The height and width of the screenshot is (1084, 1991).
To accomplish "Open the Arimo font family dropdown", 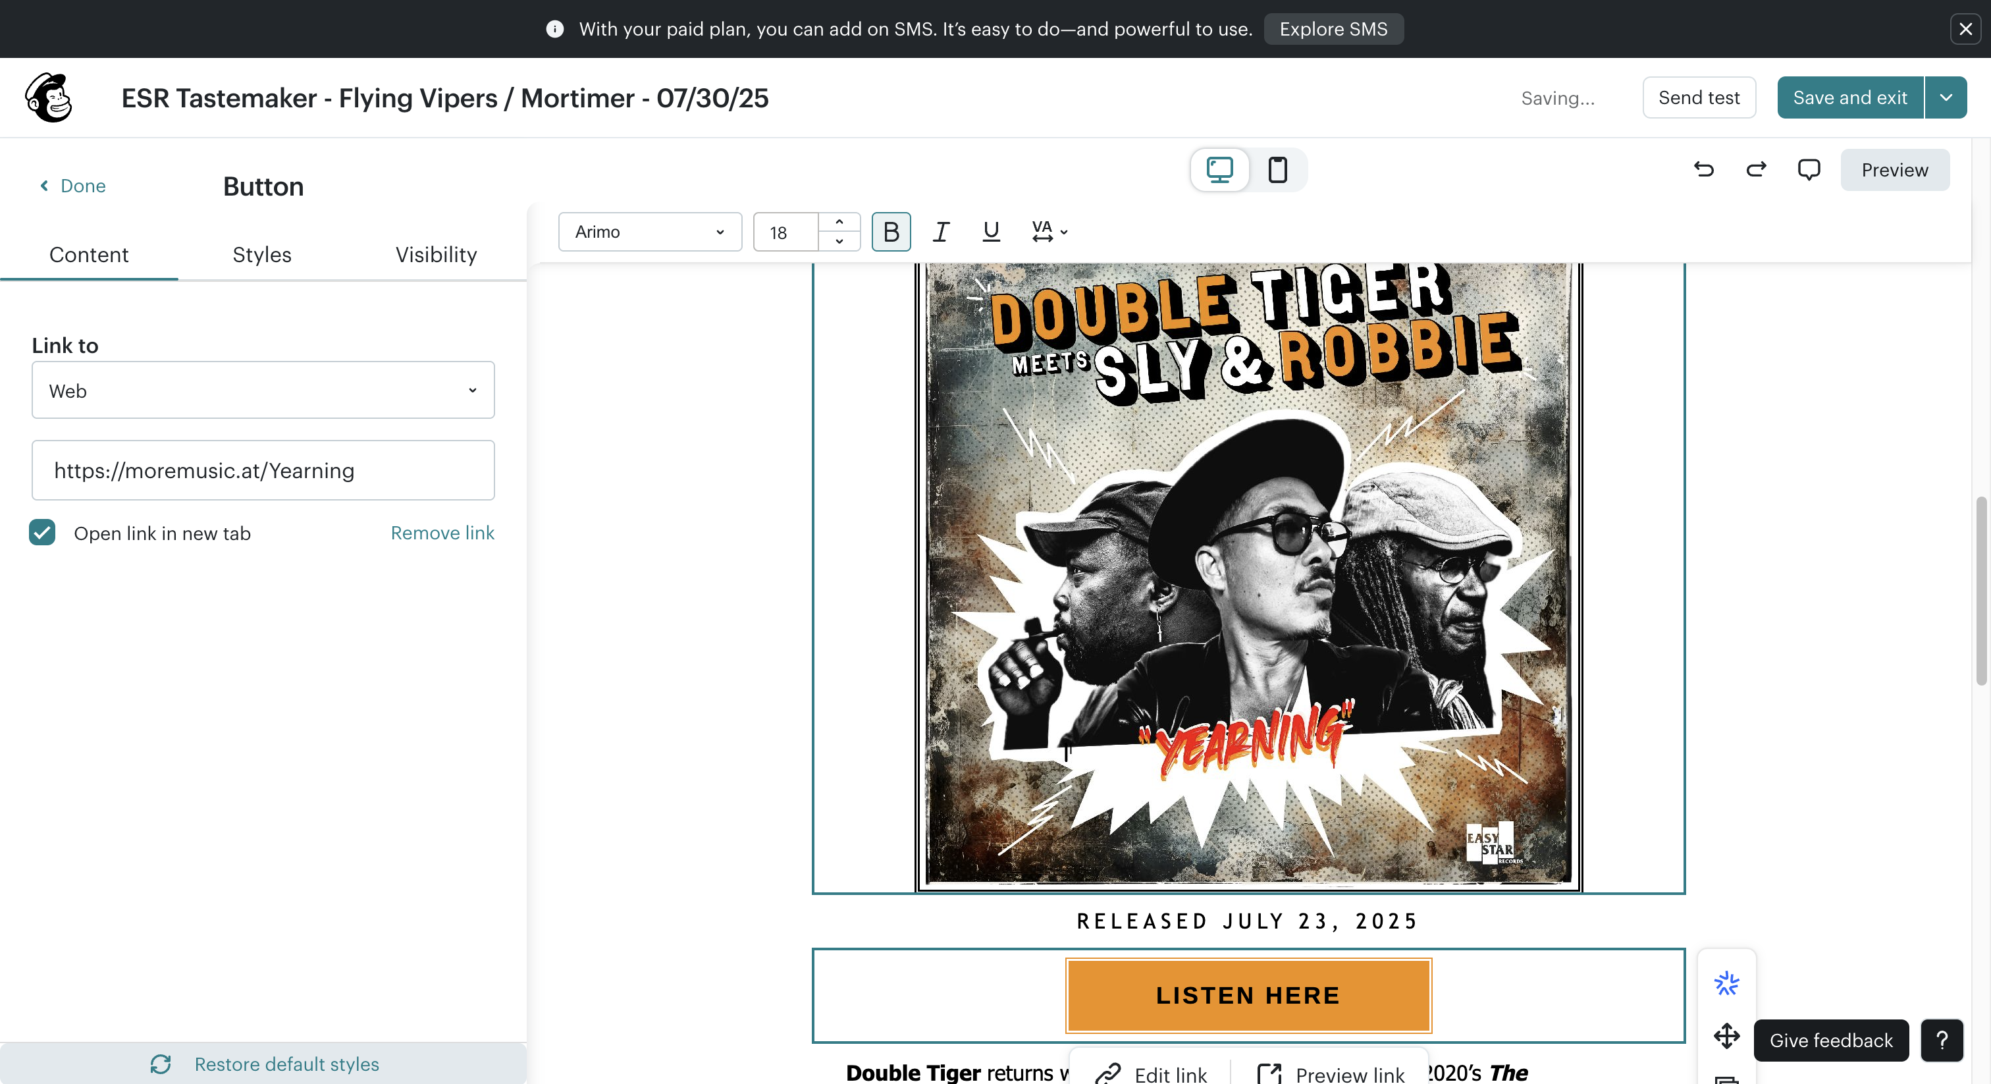I will click(649, 231).
